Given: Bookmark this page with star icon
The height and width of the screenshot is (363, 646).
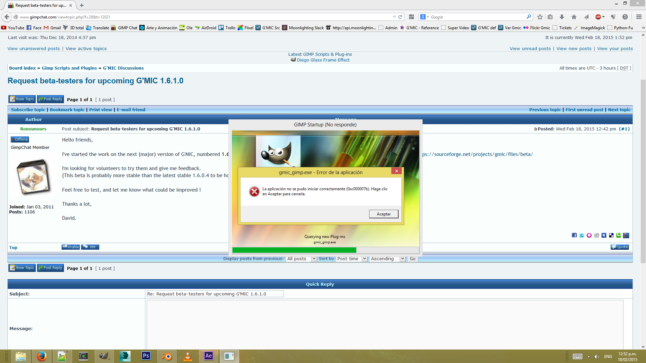Looking at the screenshot, I should pyautogui.click(x=540, y=17).
